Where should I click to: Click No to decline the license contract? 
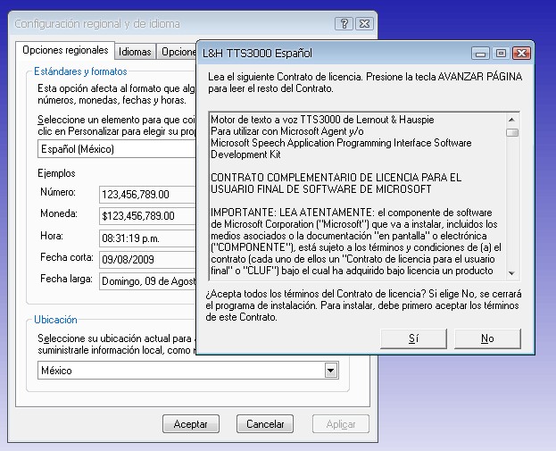click(487, 338)
